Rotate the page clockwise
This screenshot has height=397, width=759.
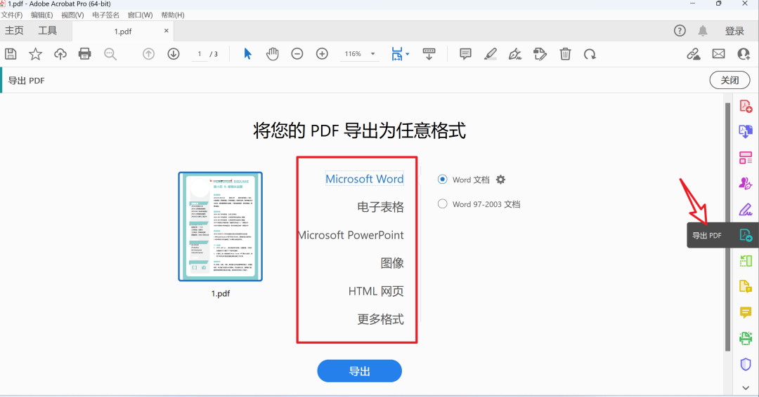click(590, 54)
